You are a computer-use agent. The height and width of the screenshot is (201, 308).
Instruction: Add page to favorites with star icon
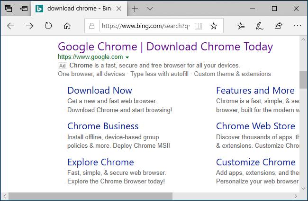point(214,26)
